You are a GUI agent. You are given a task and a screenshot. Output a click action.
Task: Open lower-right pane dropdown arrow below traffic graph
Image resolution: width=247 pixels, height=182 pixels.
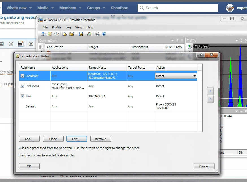click(237, 111)
